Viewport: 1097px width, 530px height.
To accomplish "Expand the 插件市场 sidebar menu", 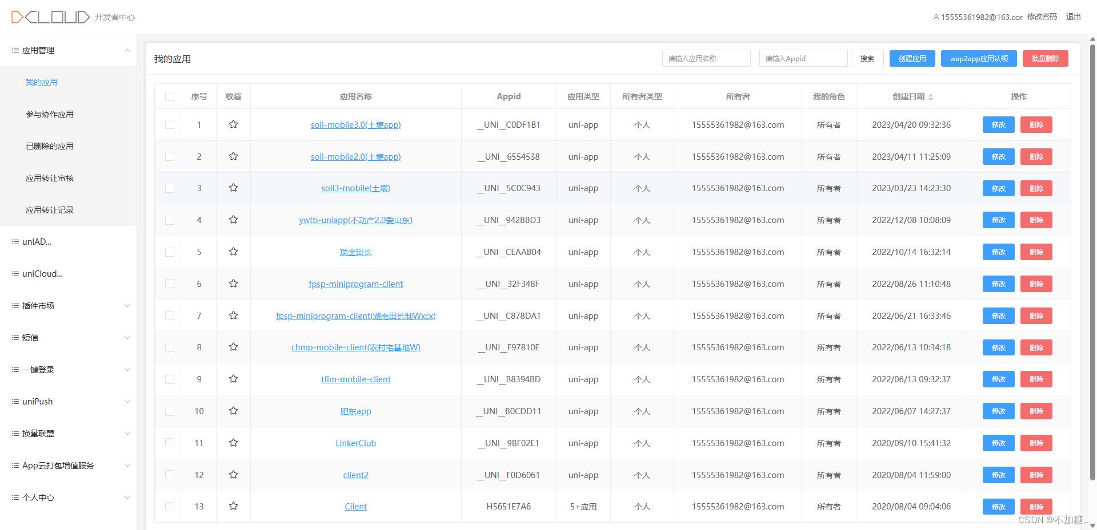I will point(127,306).
